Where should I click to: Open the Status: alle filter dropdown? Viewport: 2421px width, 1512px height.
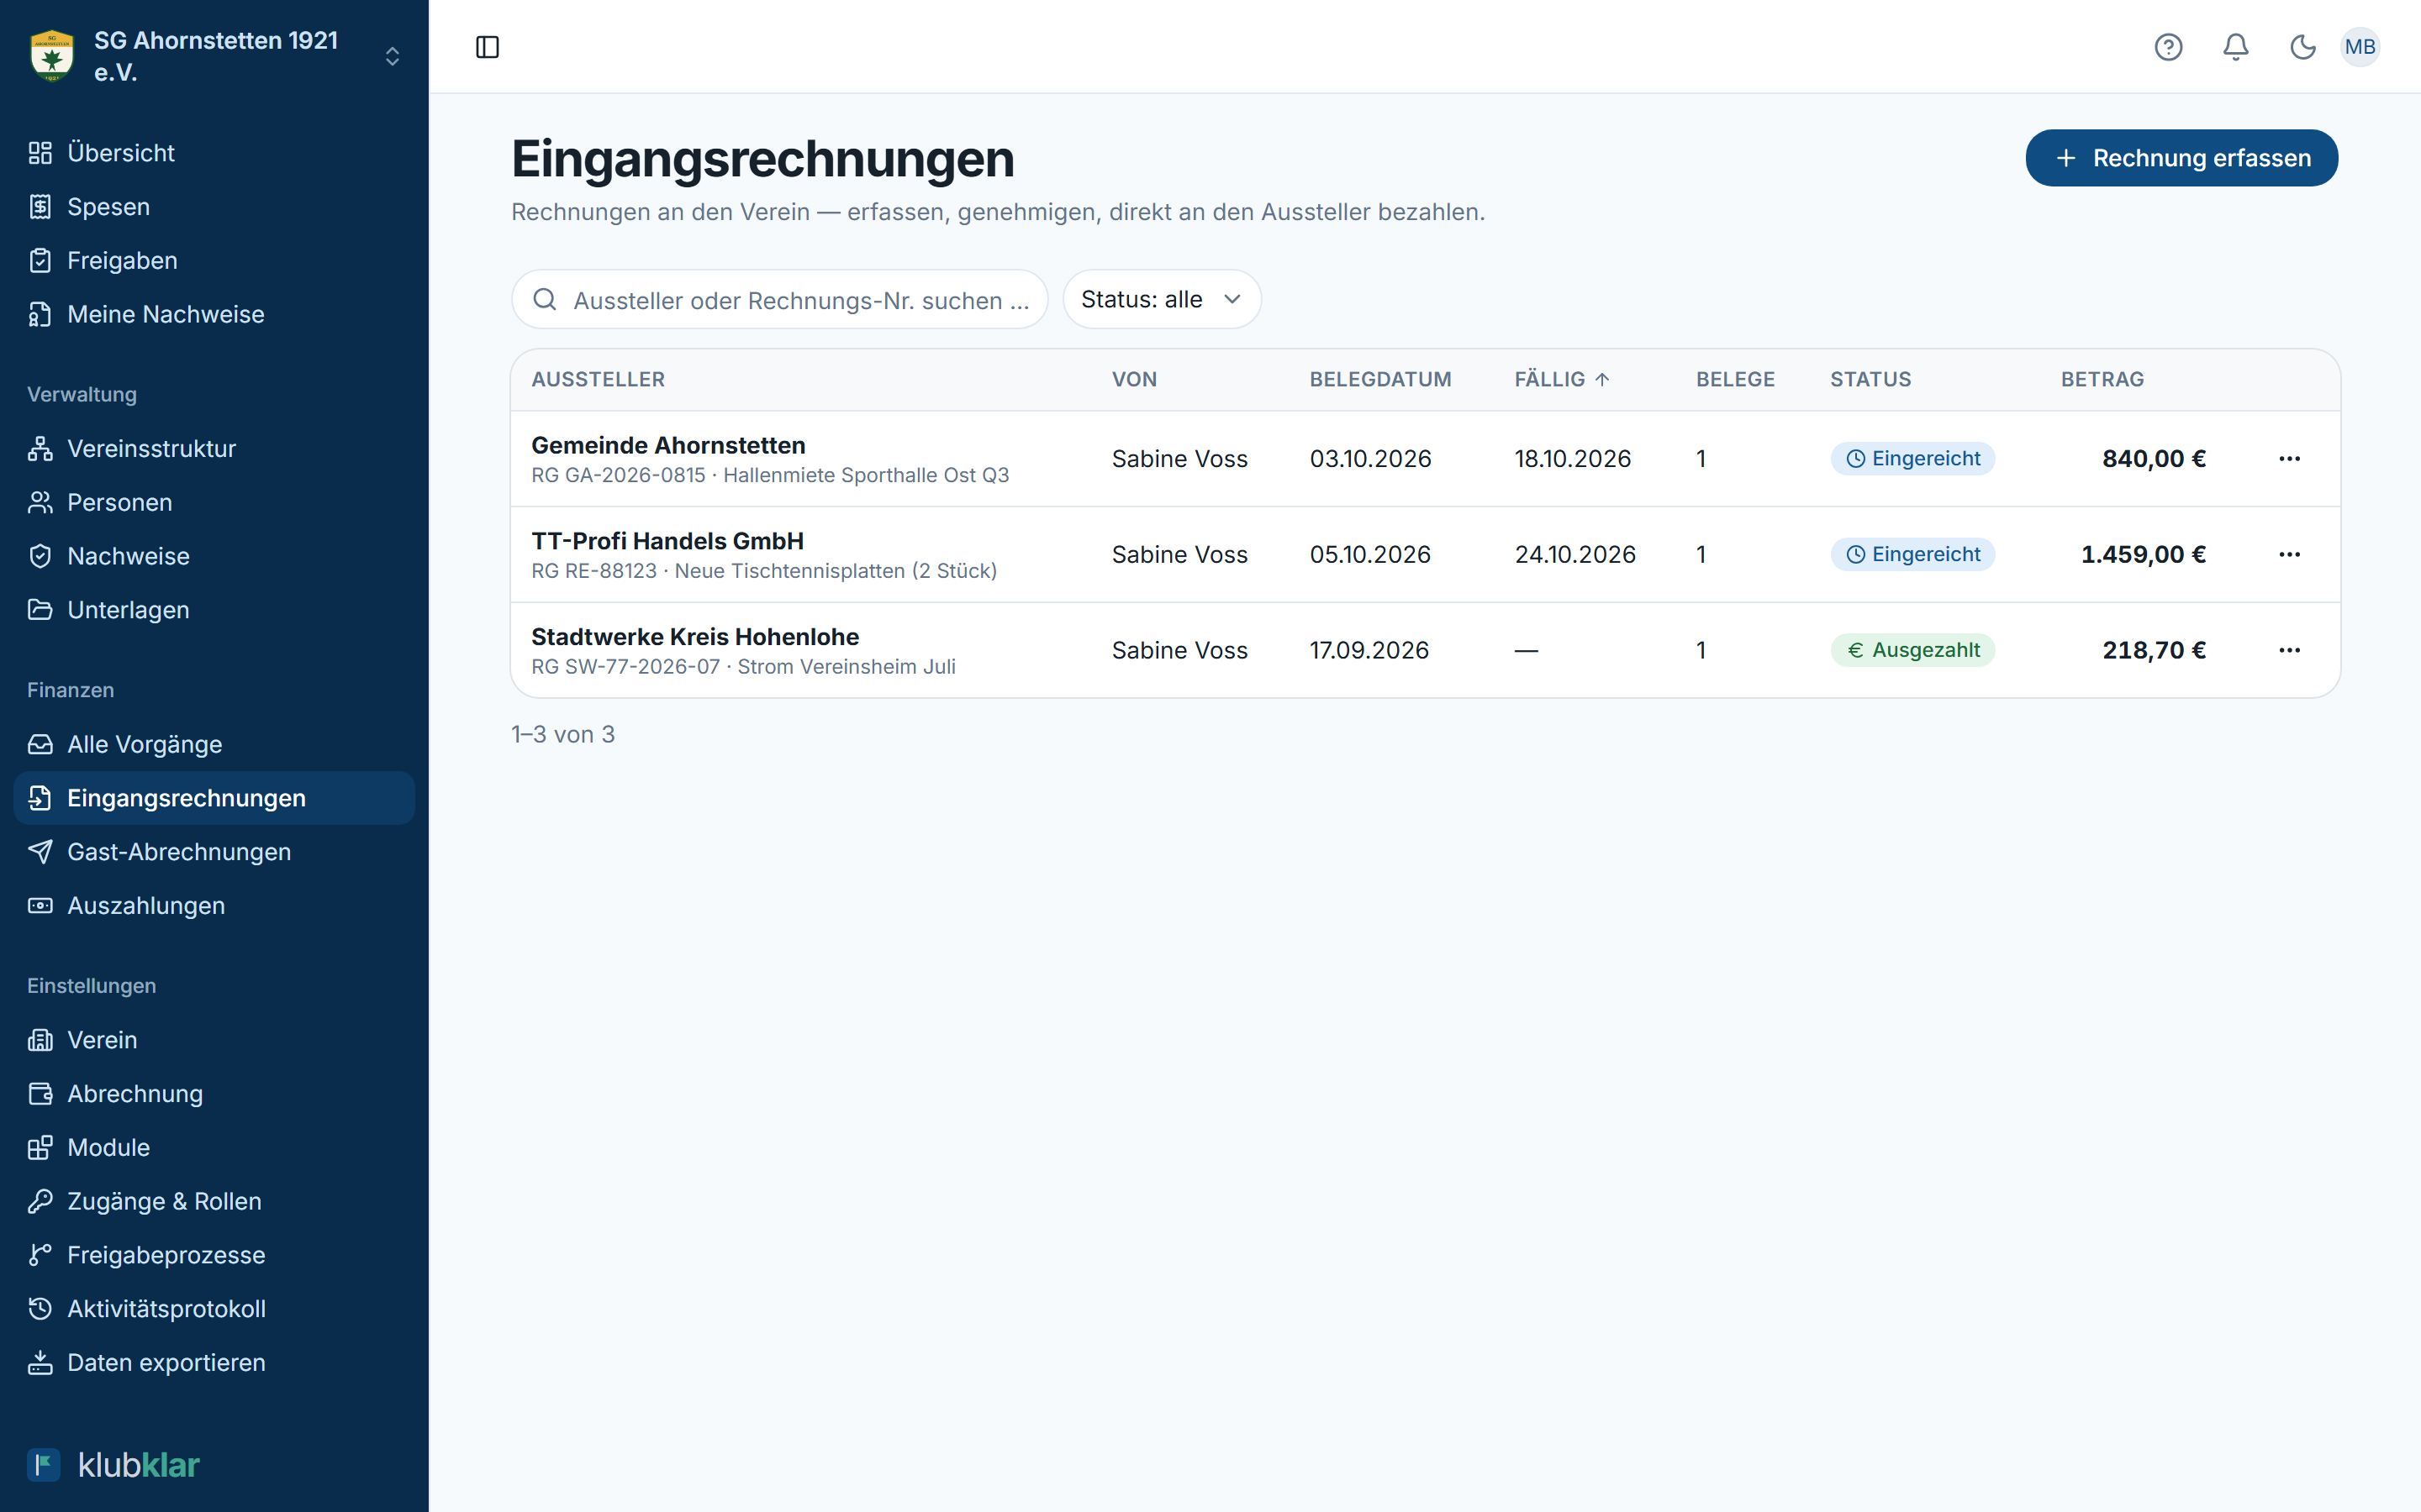tap(1162, 299)
